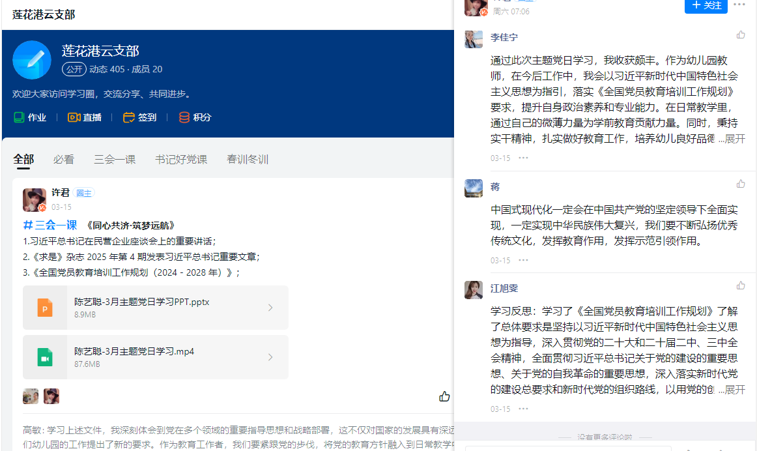Click the 莲花港云支部 circle logo
Screen dimensions: 757x451
point(32,60)
